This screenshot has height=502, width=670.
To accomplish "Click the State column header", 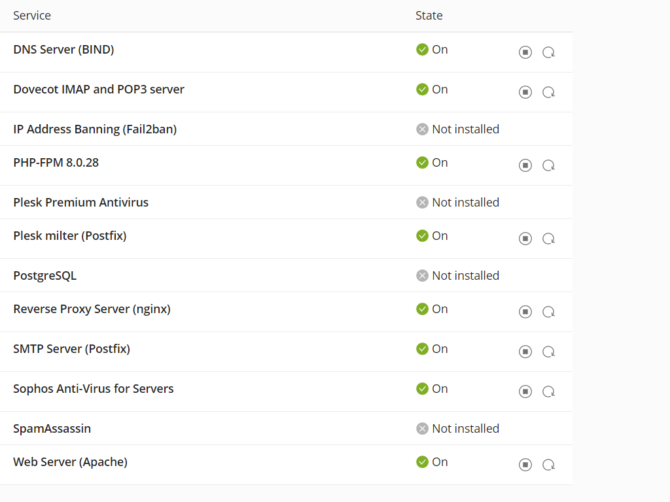I will [x=429, y=15].
